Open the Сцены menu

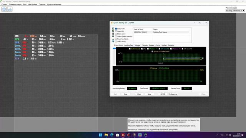[x=4, y=4]
